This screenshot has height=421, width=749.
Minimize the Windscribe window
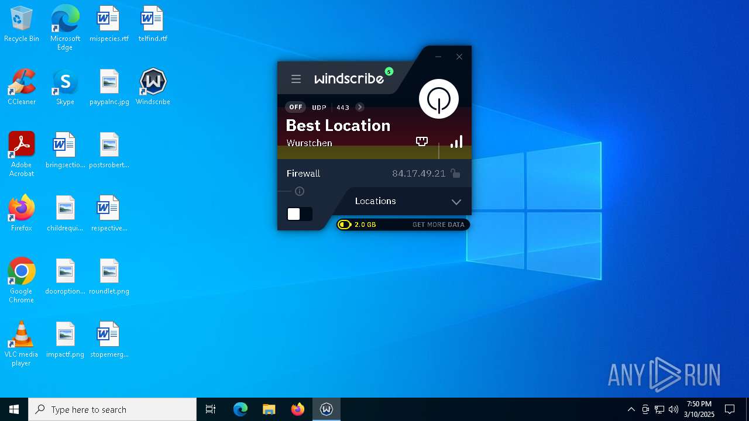438,57
